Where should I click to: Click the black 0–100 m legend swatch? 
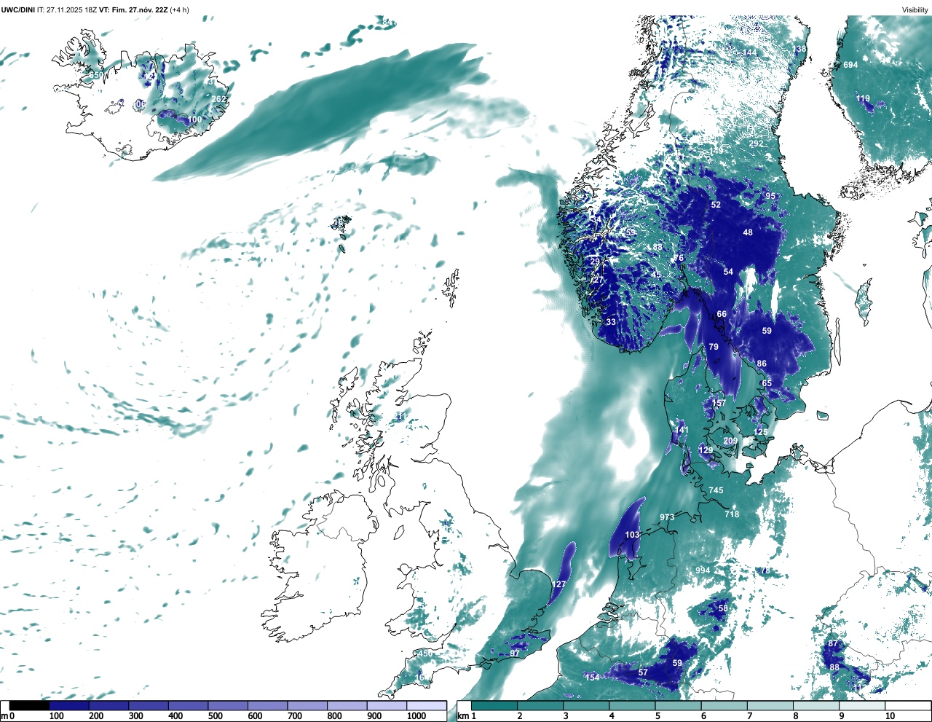[29, 705]
